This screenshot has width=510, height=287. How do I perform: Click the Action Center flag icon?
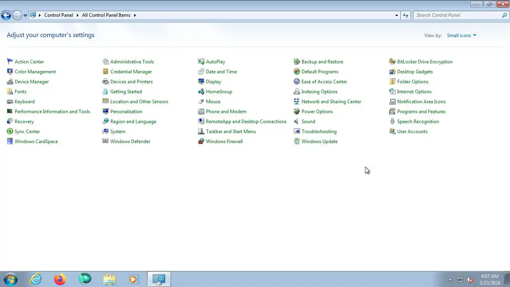pos(10,61)
